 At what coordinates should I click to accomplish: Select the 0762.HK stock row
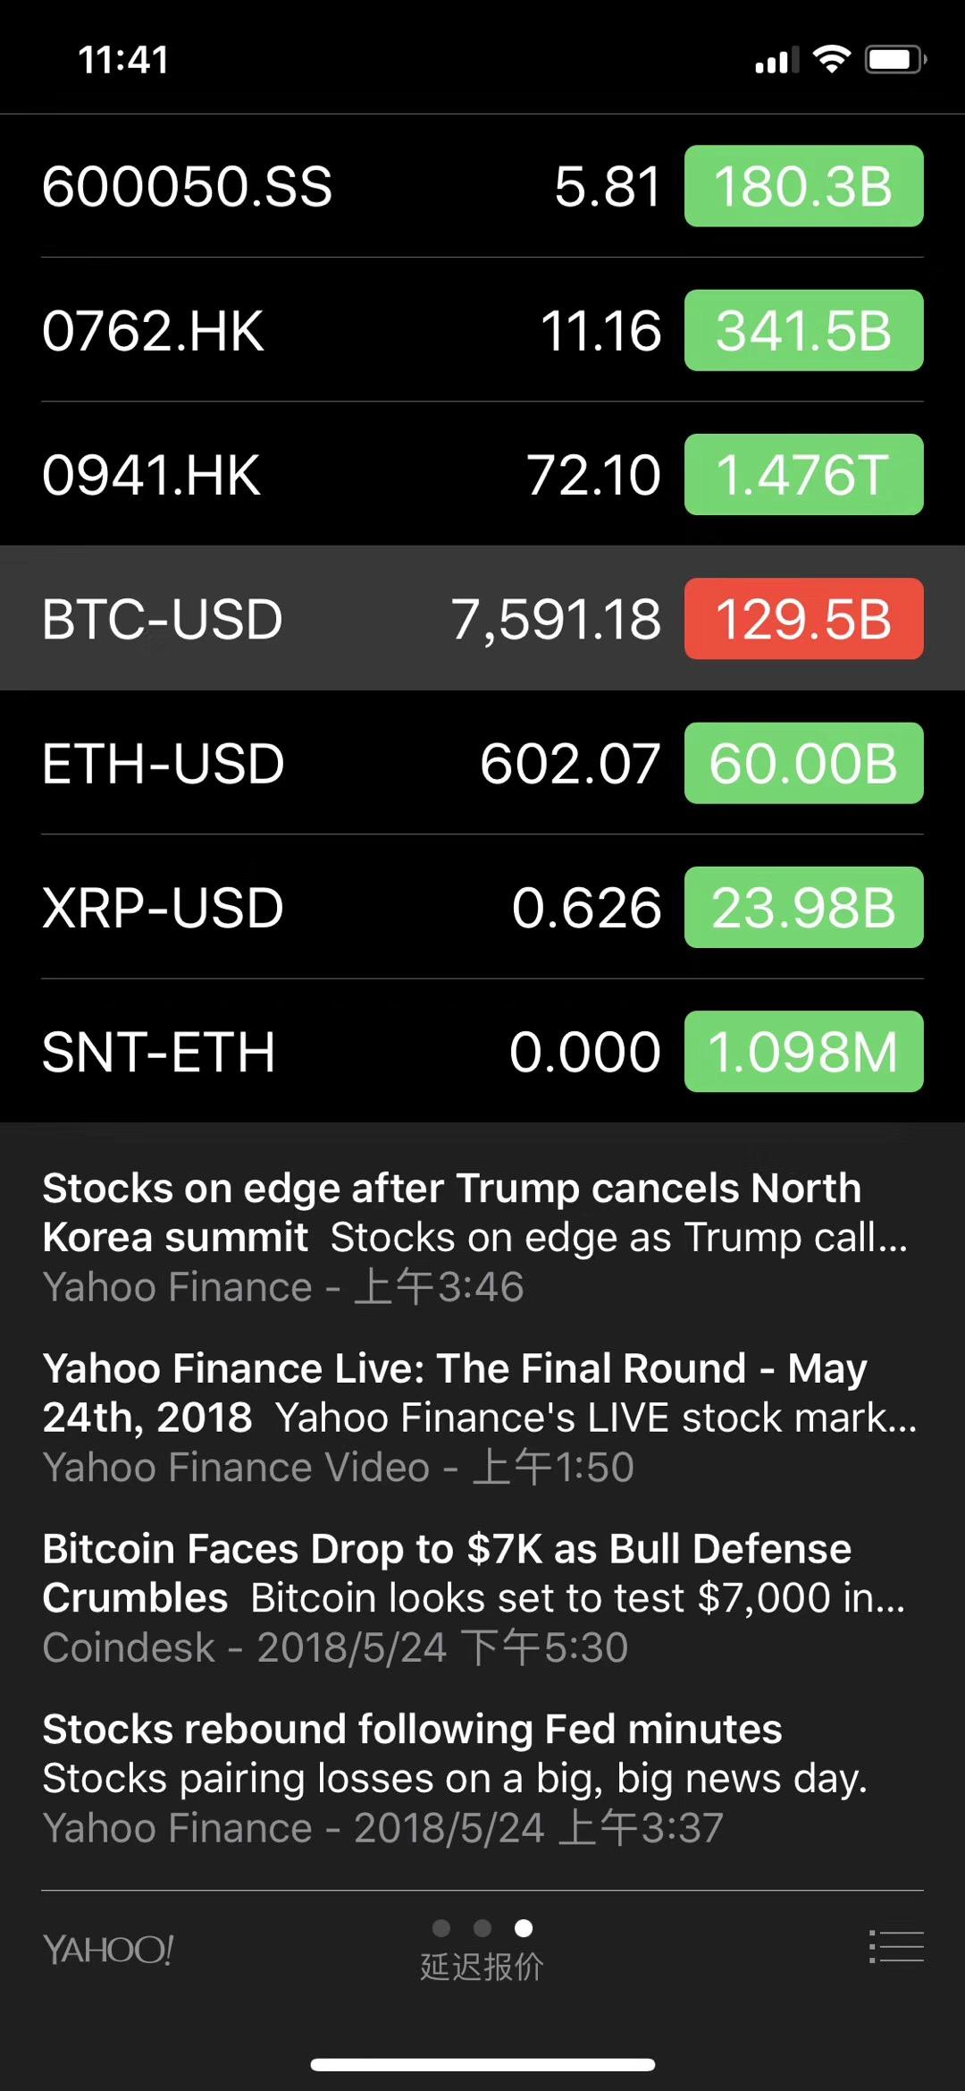click(x=357, y=330)
